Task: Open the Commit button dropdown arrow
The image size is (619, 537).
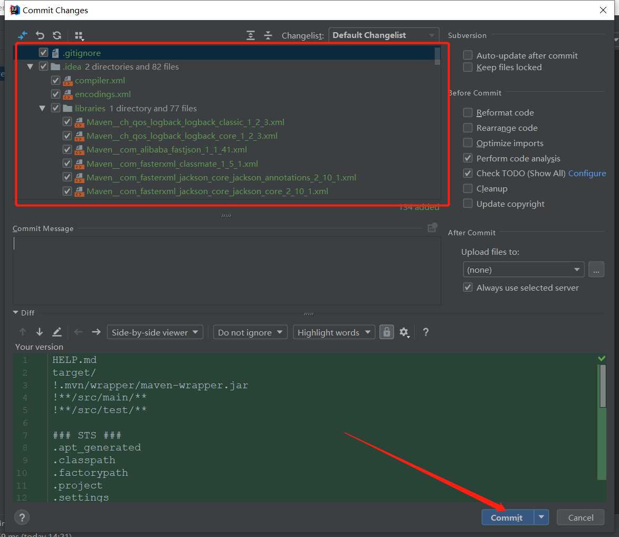Action: coord(541,517)
